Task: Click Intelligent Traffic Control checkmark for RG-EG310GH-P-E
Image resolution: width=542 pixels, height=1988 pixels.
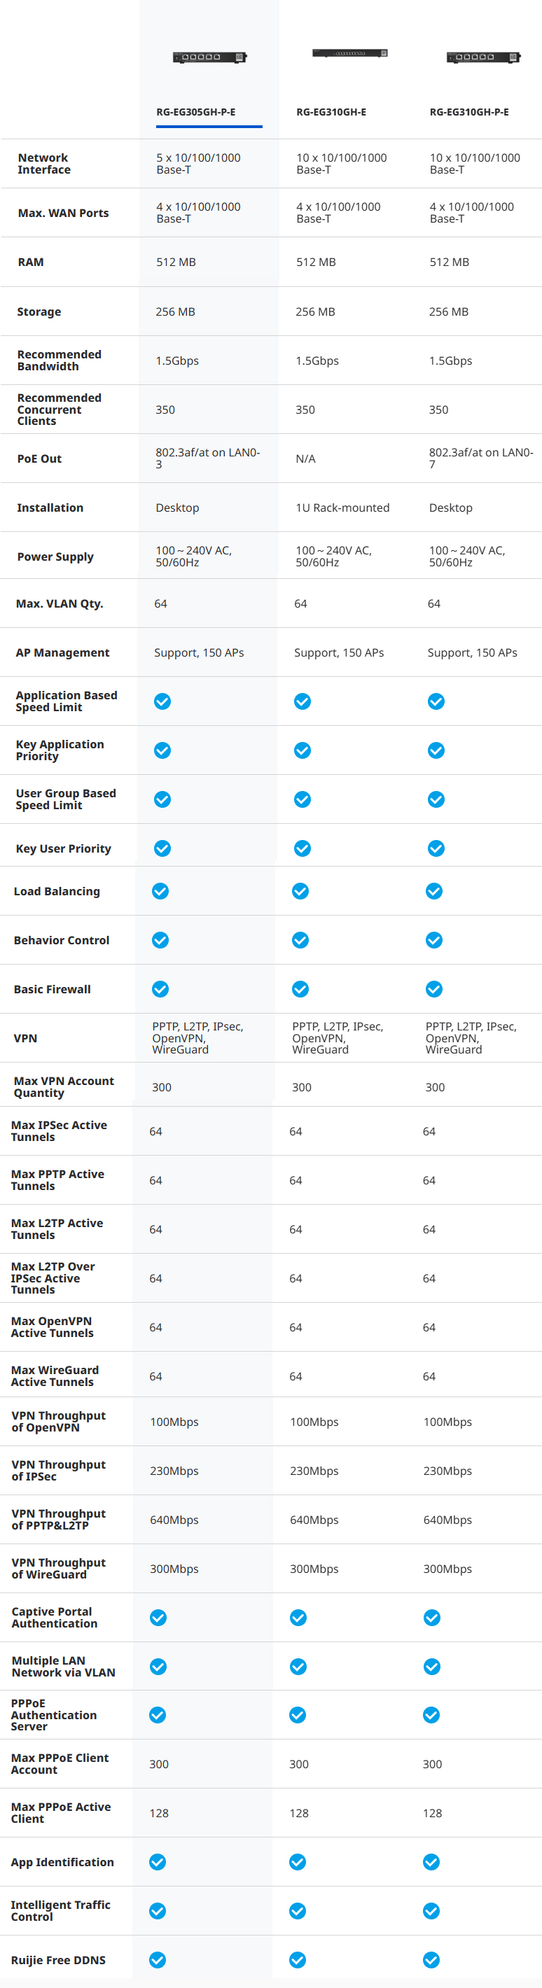Action: [431, 1911]
